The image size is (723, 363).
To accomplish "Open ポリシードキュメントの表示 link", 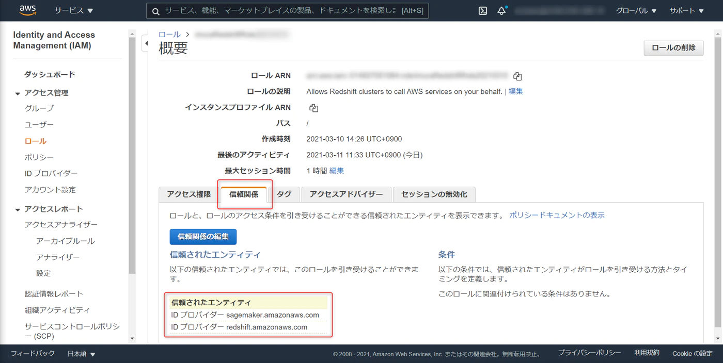I will 557,216.
